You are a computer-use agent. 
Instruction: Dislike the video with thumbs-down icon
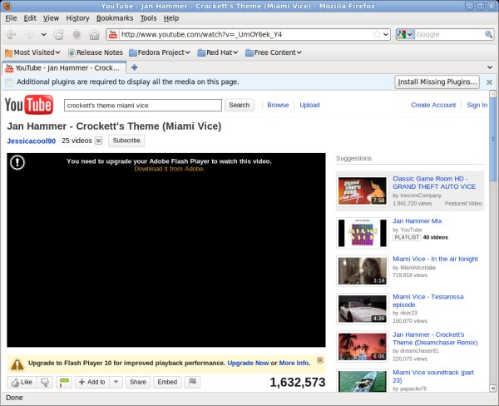tap(47, 382)
